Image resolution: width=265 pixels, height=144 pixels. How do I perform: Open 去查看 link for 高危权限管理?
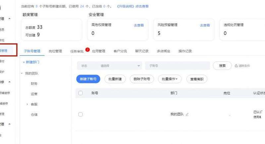point(138,25)
